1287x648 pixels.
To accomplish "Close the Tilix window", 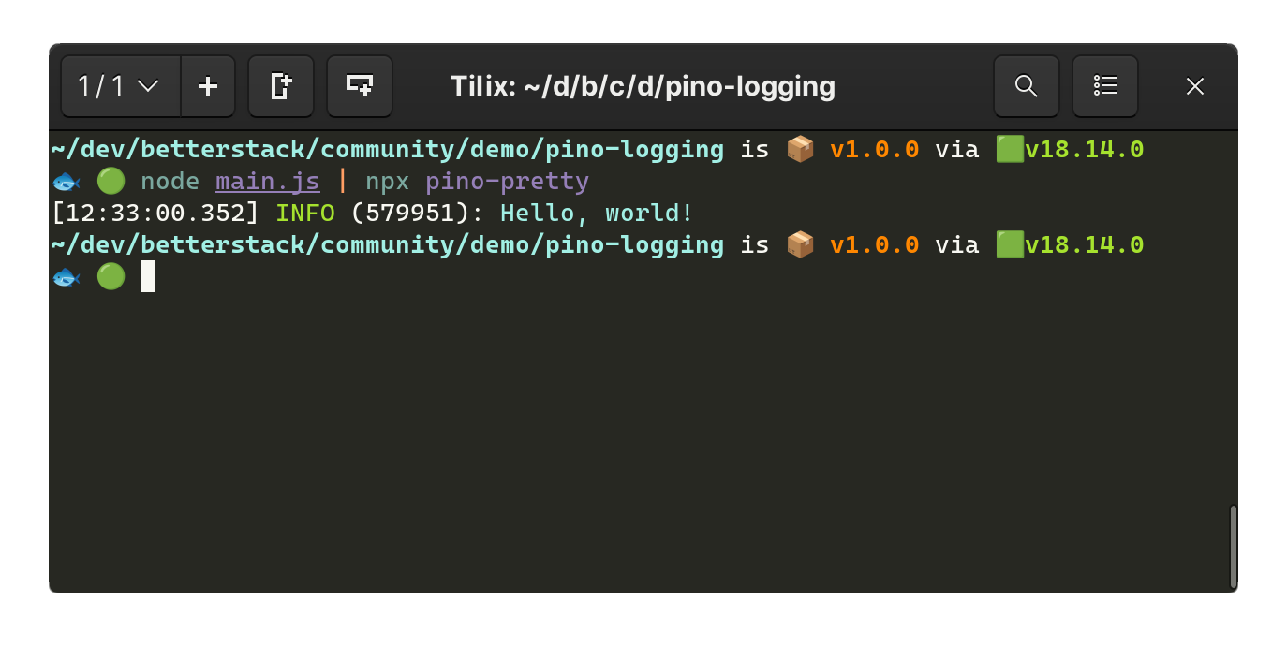I will (x=1195, y=86).
